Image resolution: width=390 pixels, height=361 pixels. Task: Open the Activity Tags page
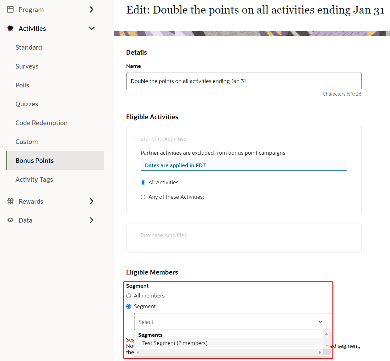tap(34, 180)
